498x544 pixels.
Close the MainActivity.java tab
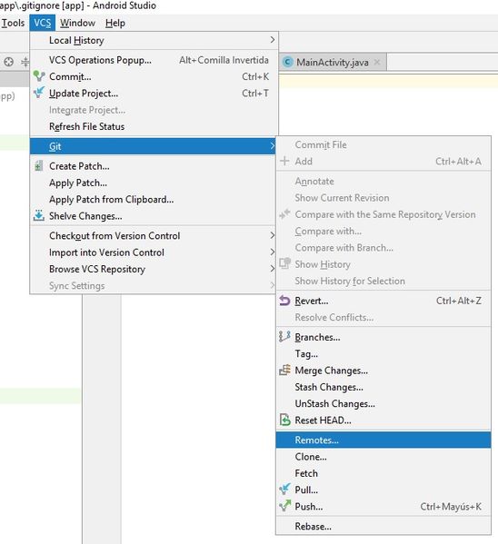pos(377,63)
